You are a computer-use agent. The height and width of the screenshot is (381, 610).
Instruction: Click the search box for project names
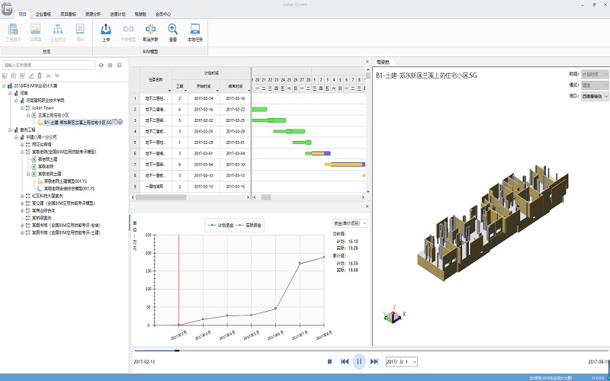[49, 65]
